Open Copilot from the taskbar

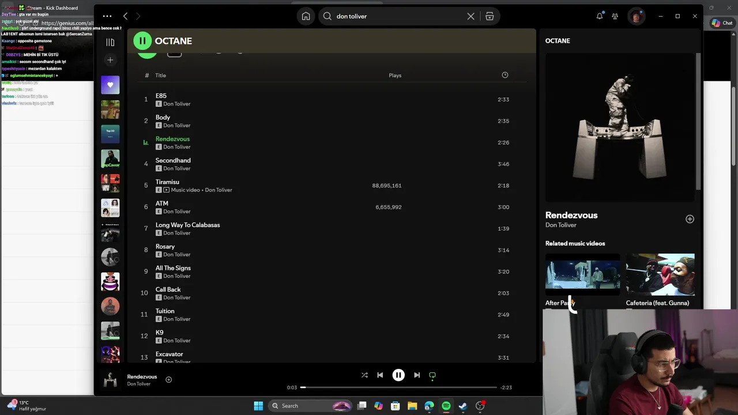coord(378,406)
